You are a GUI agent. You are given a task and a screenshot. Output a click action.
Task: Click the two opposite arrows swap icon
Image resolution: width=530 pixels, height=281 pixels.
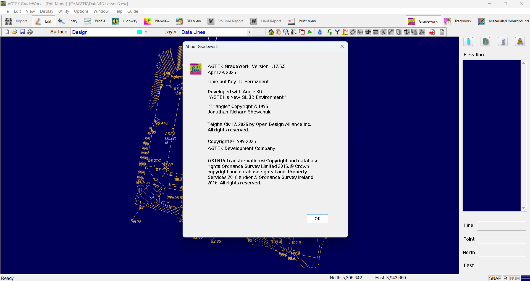(x=376, y=32)
